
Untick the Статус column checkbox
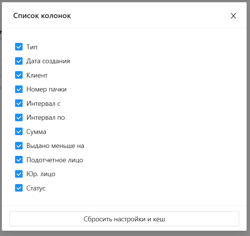click(x=19, y=188)
